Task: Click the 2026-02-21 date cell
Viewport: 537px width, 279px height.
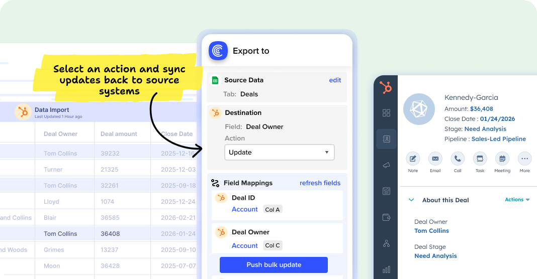Action: [x=178, y=218]
